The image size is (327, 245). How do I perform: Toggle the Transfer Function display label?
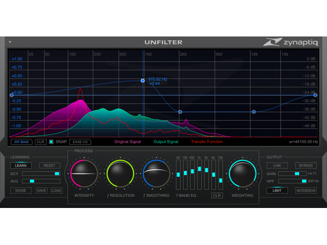pyautogui.click(x=207, y=142)
